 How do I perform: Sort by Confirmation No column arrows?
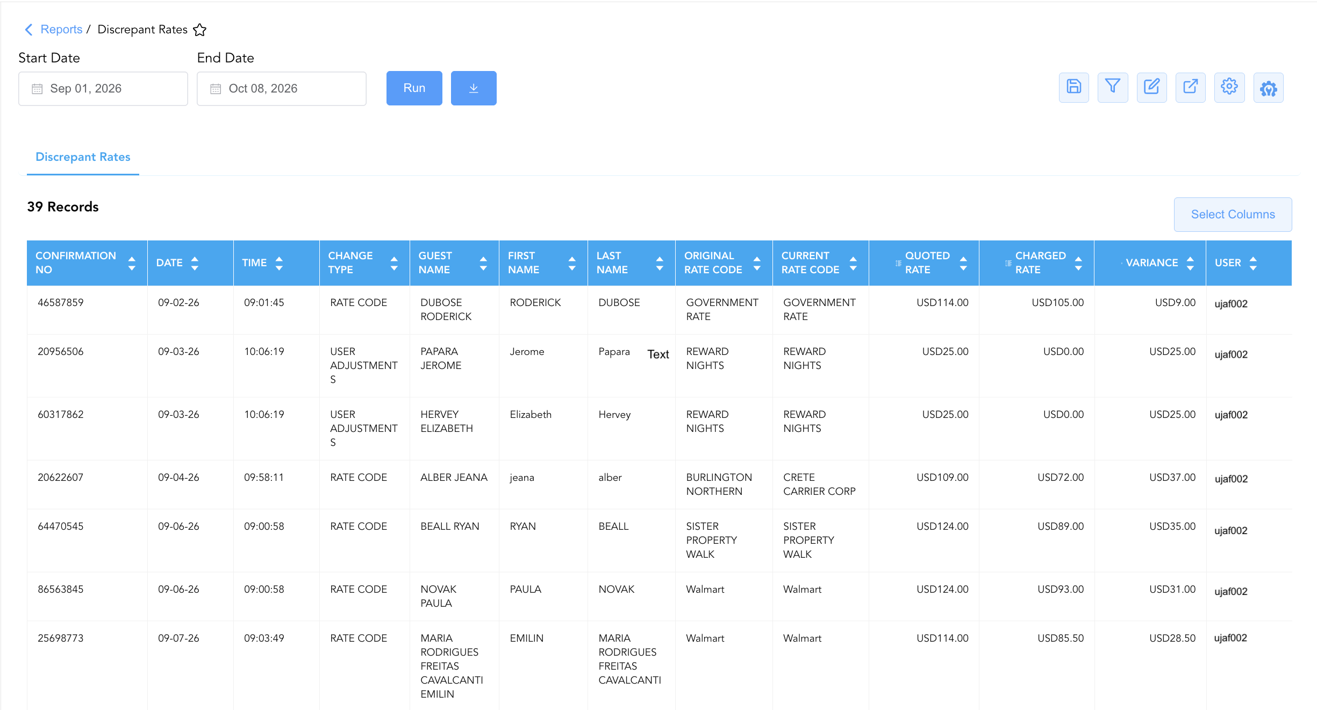click(132, 263)
